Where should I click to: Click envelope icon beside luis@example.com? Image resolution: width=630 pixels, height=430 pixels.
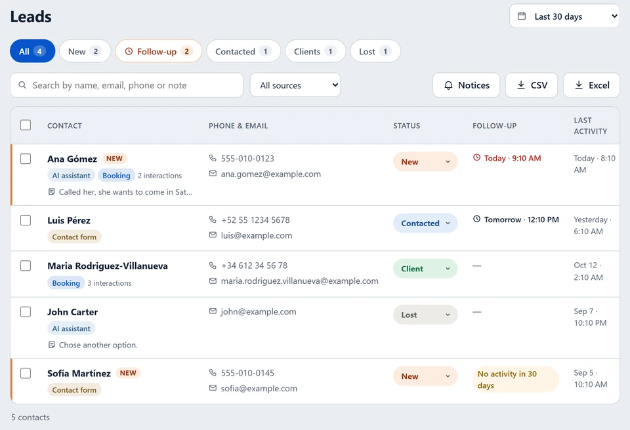pyautogui.click(x=213, y=235)
